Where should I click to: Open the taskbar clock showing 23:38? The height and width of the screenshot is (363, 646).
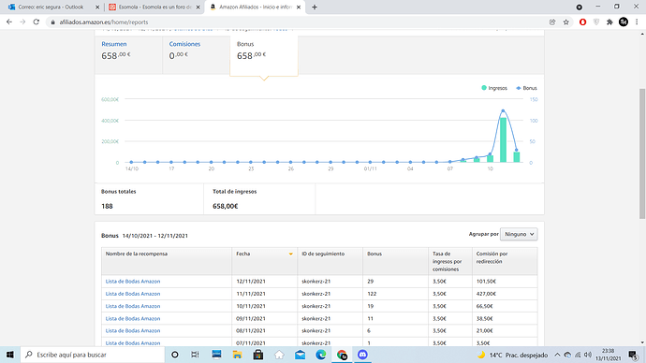609,355
